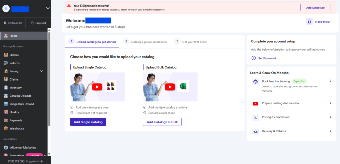Click the delivery truck icon
This screenshot has width=340, height=164.
click(256, 131)
